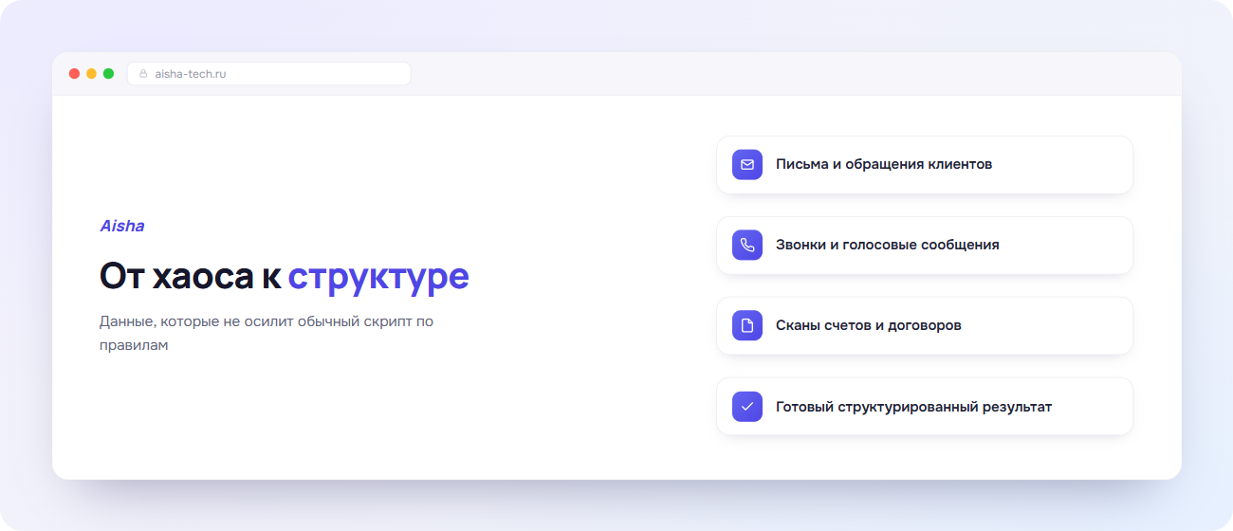Screen dimensions: 1233x531
Task: Click the subtitle starting with 'Данные, которые не осилит'
Action: 267,333
